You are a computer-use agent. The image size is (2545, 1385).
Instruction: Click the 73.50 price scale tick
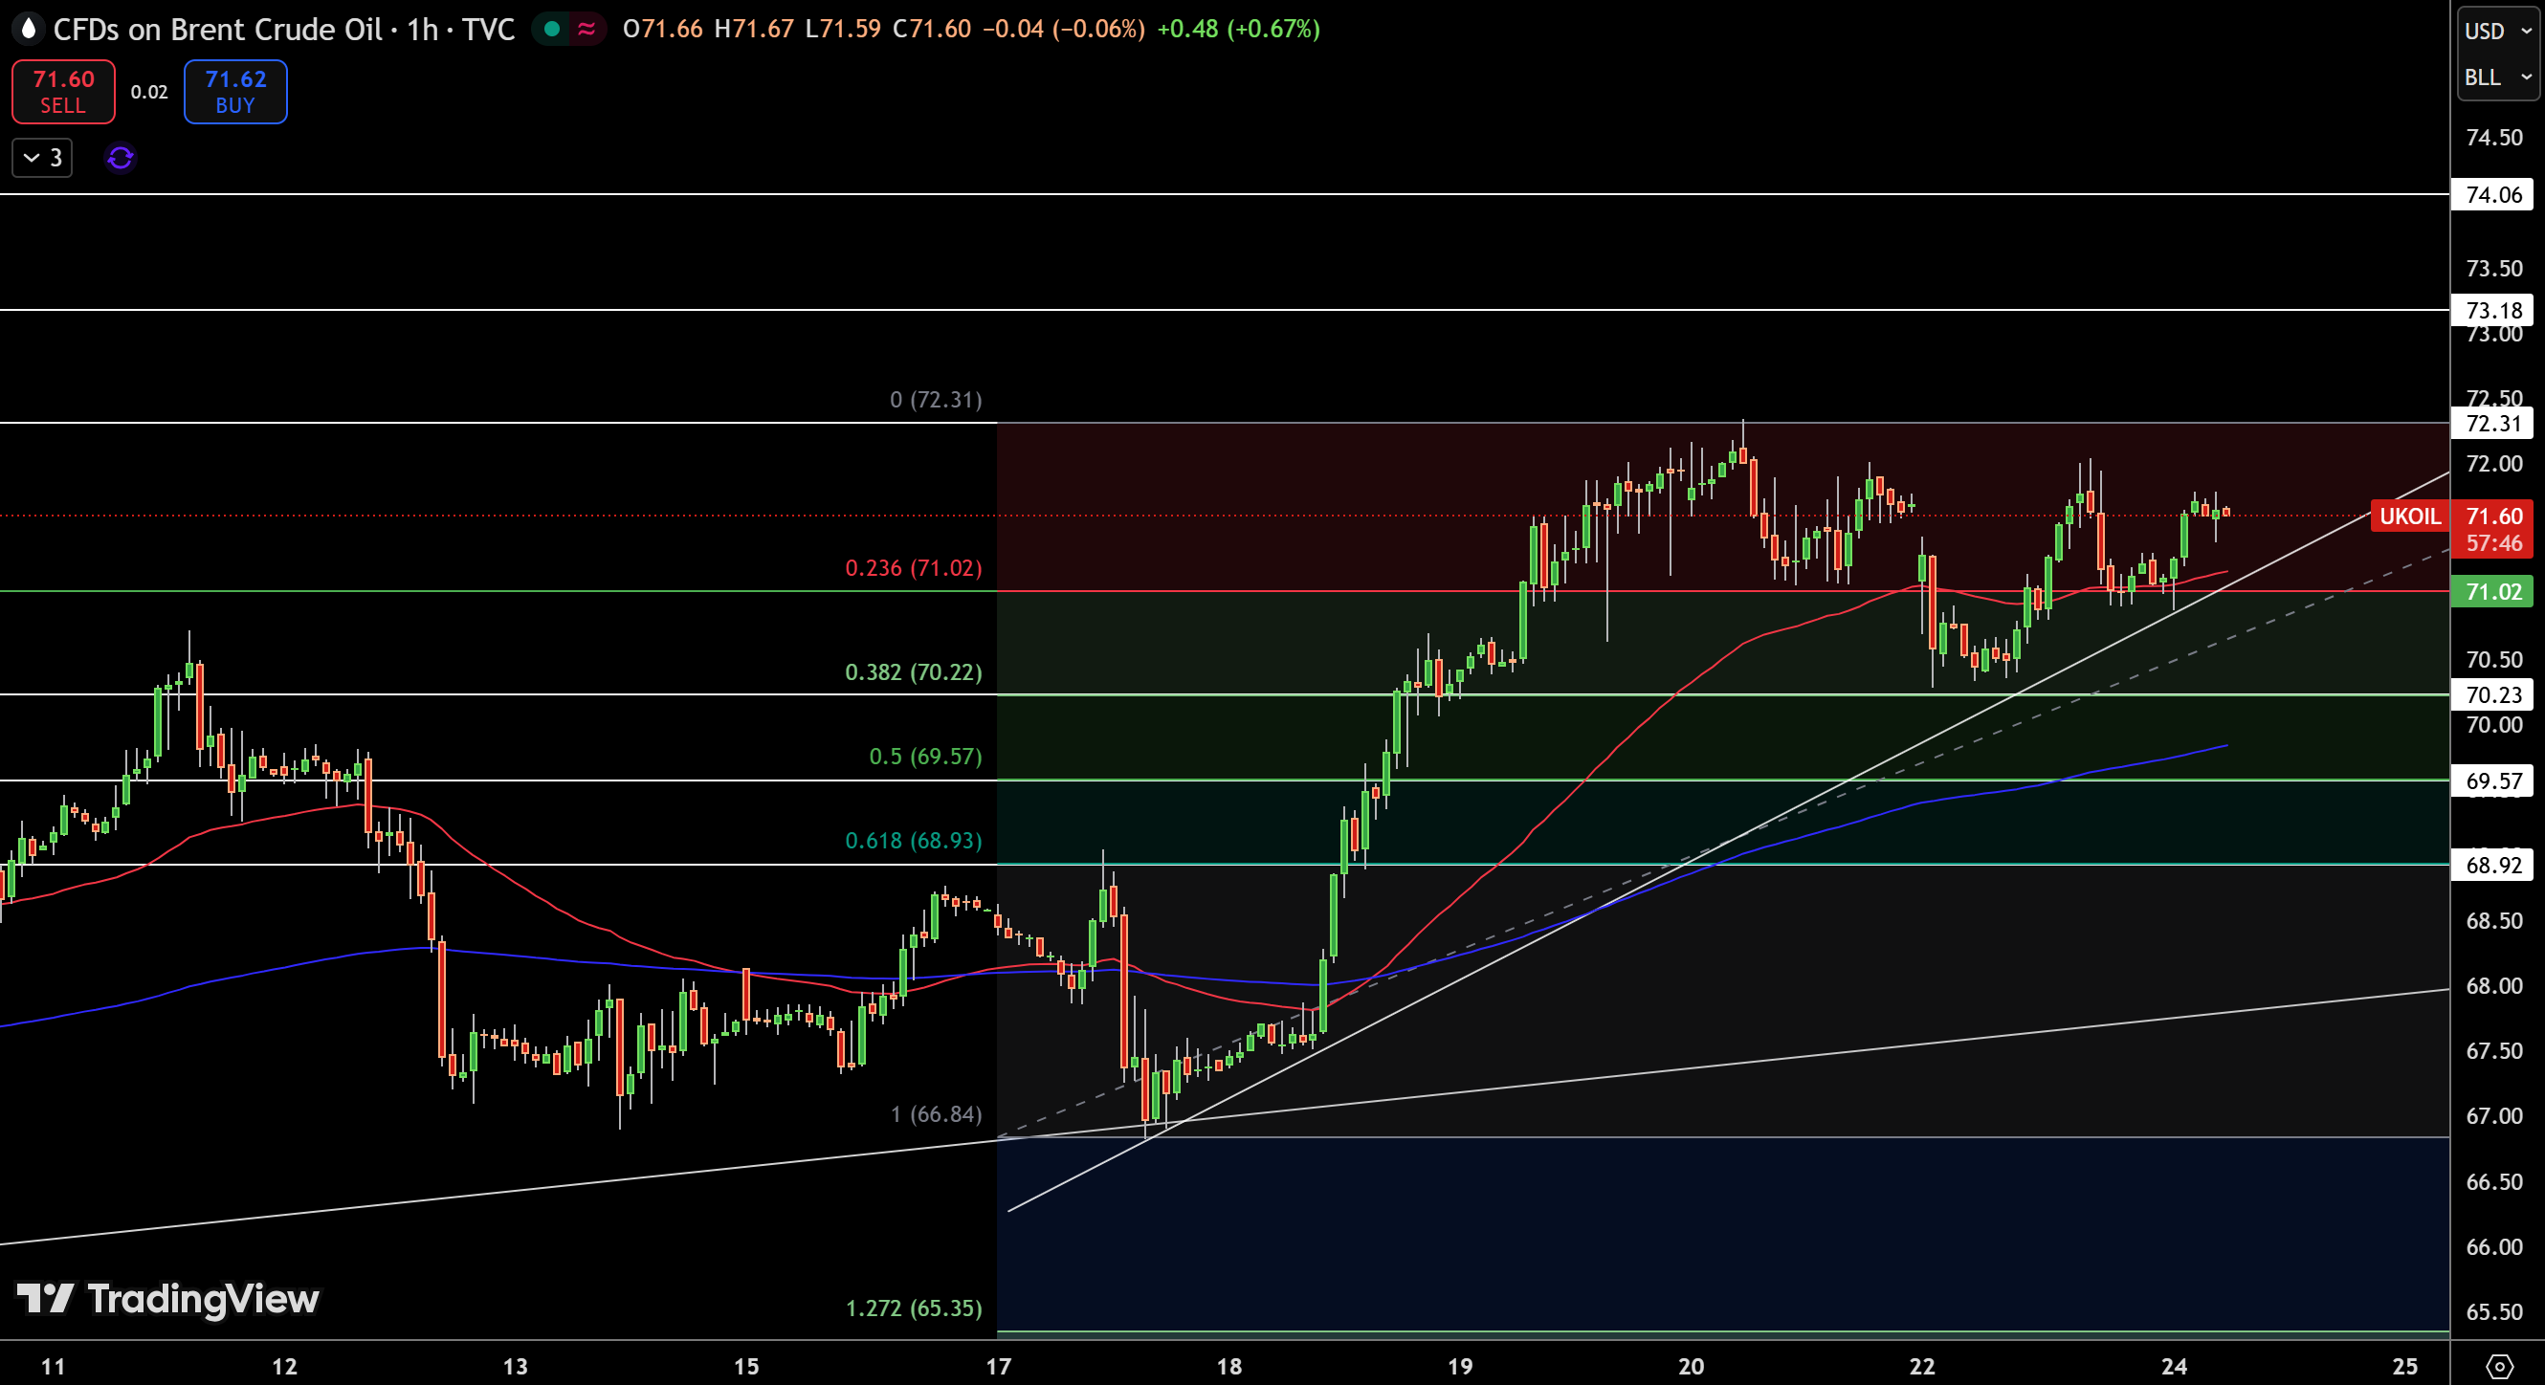click(x=2493, y=269)
